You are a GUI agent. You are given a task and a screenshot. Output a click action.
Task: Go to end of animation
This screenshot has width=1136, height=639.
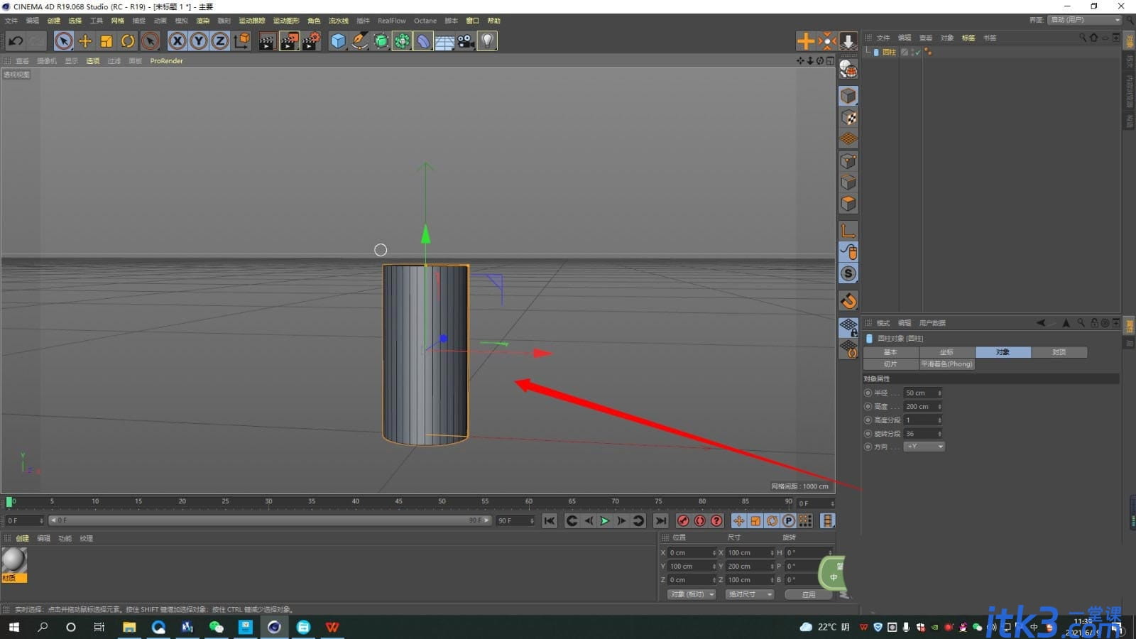point(660,521)
